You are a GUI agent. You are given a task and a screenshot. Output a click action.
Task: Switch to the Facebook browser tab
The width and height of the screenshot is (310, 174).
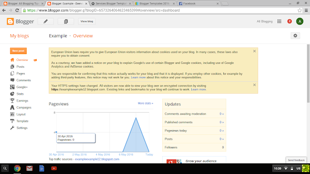click(x=198, y=3)
